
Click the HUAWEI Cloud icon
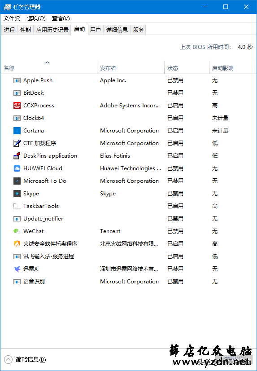click(17, 168)
